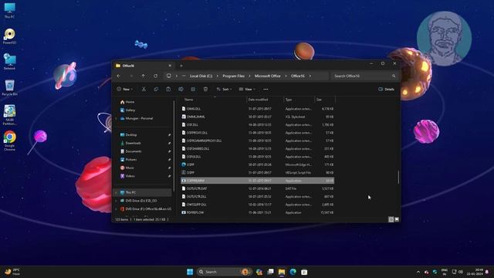Close the Office16 tab
Screen dimensions: 494x278
click(170, 66)
